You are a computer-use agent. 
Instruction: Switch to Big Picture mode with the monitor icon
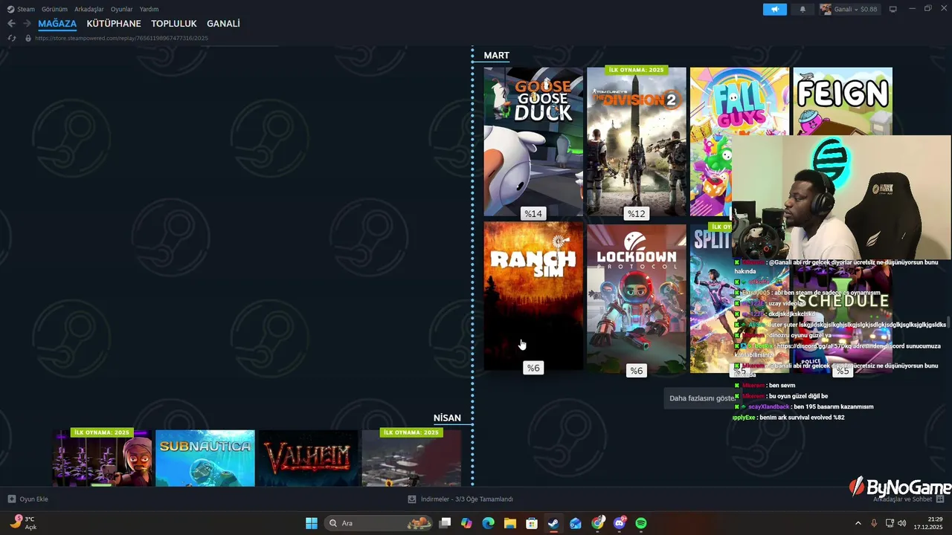[893, 9]
